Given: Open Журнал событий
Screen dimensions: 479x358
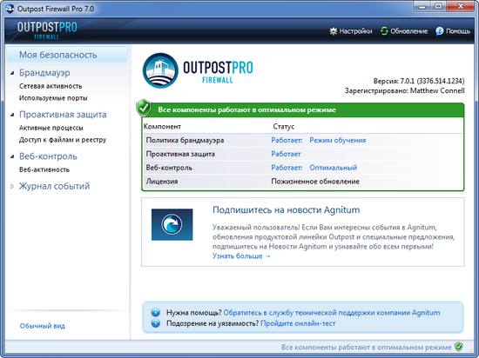Looking at the screenshot, I should pyautogui.click(x=54, y=186).
